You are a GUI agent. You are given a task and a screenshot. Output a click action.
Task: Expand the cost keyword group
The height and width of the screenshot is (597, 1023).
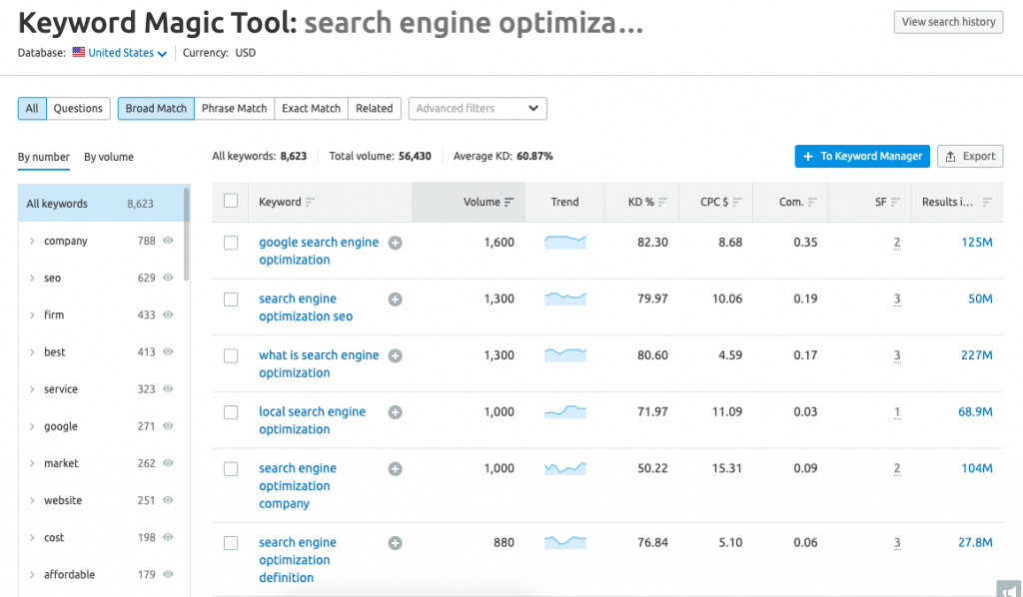[31, 538]
